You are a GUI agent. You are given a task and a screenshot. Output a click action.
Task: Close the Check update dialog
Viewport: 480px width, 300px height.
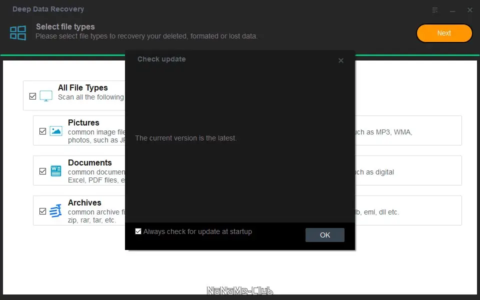340,60
